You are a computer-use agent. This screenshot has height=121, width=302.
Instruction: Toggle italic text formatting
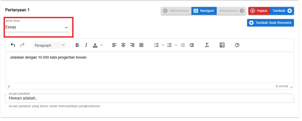tap(86, 45)
